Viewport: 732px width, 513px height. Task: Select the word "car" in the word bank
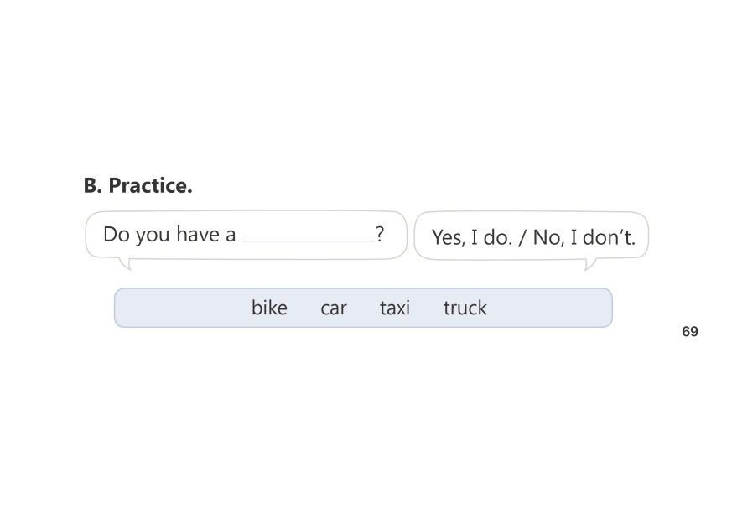333,308
